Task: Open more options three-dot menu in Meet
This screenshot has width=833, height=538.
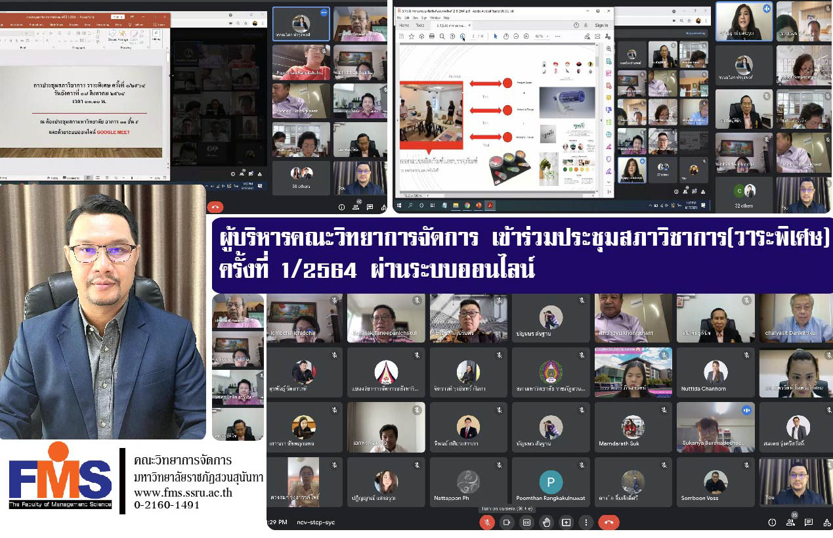Action: (586, 522)
